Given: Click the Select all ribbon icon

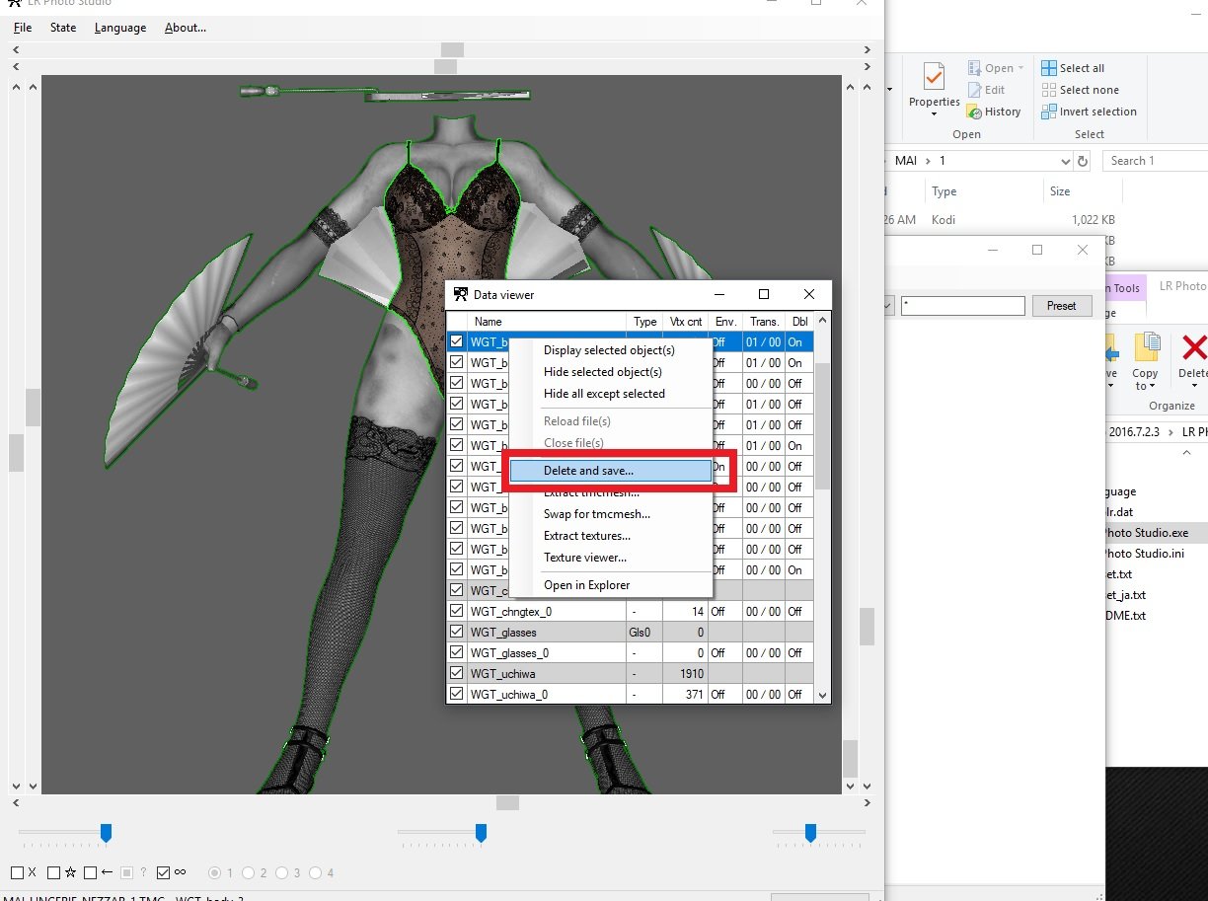Looking at the screenshot, I should 1049,68.
